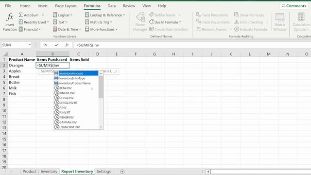Switch to the Review tab
The width and height of the screenshot is (311, 175).
129,6
